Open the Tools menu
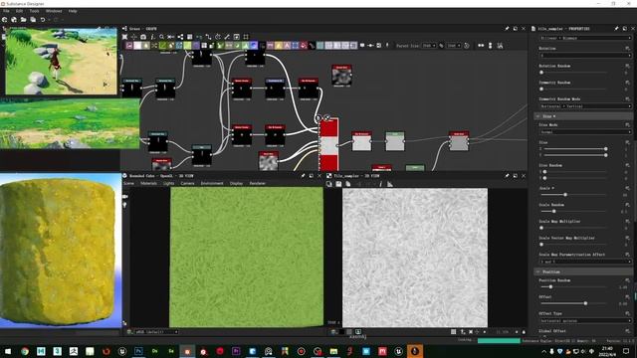Viewport: 637px width, 358px height. coord(34,11)
